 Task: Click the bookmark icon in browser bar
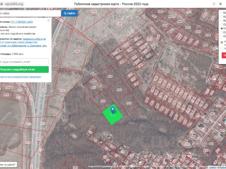point(220,4)
